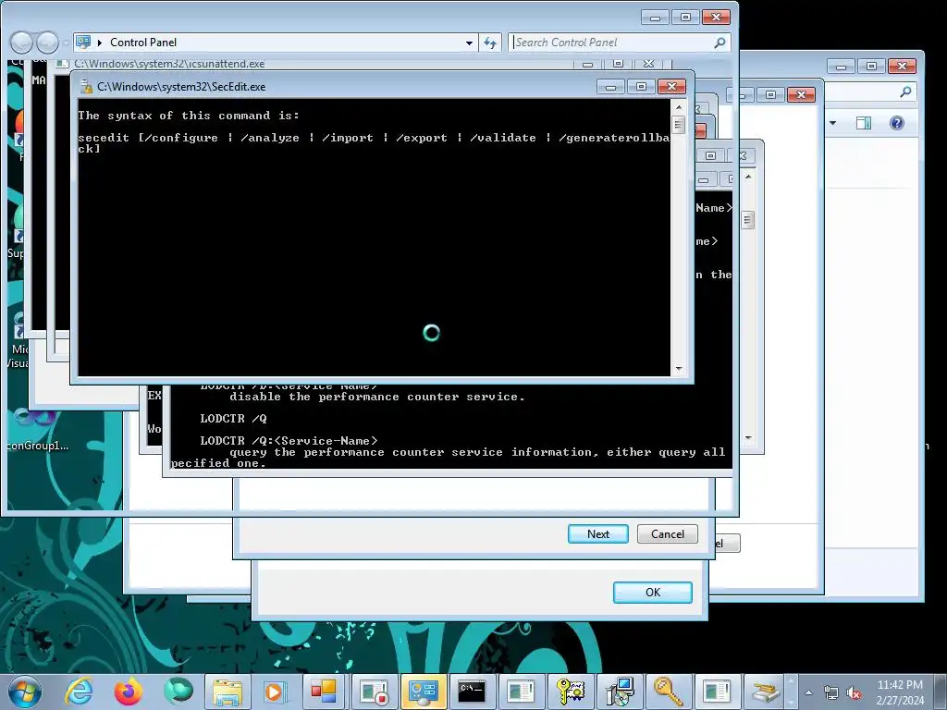Viewport: 947px width, 710px height.
Task: Click the OK button in the bottom dialog
Action: tap(653, 593)
